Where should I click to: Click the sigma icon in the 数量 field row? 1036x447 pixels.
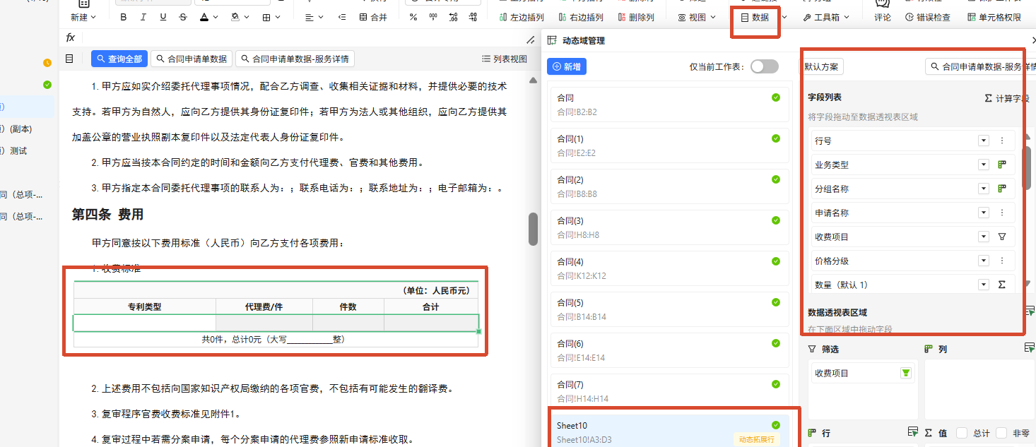coord(1001,285)
